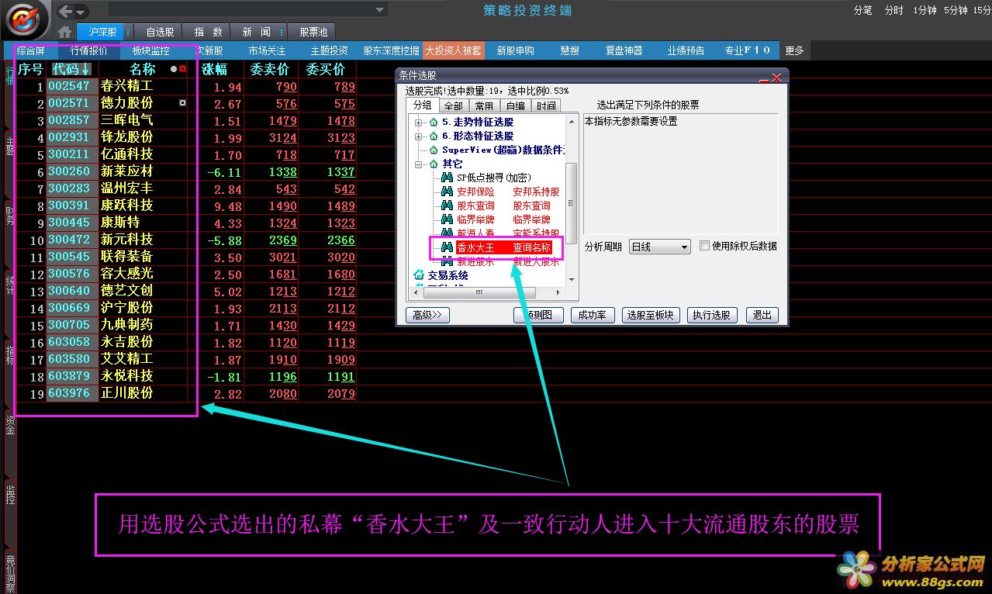
Task: Switch to the 沪深股 tab
Action: coord(102,32)
